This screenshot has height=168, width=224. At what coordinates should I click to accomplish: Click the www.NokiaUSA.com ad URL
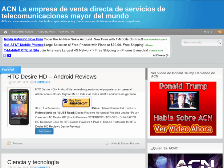coord(156,39)
